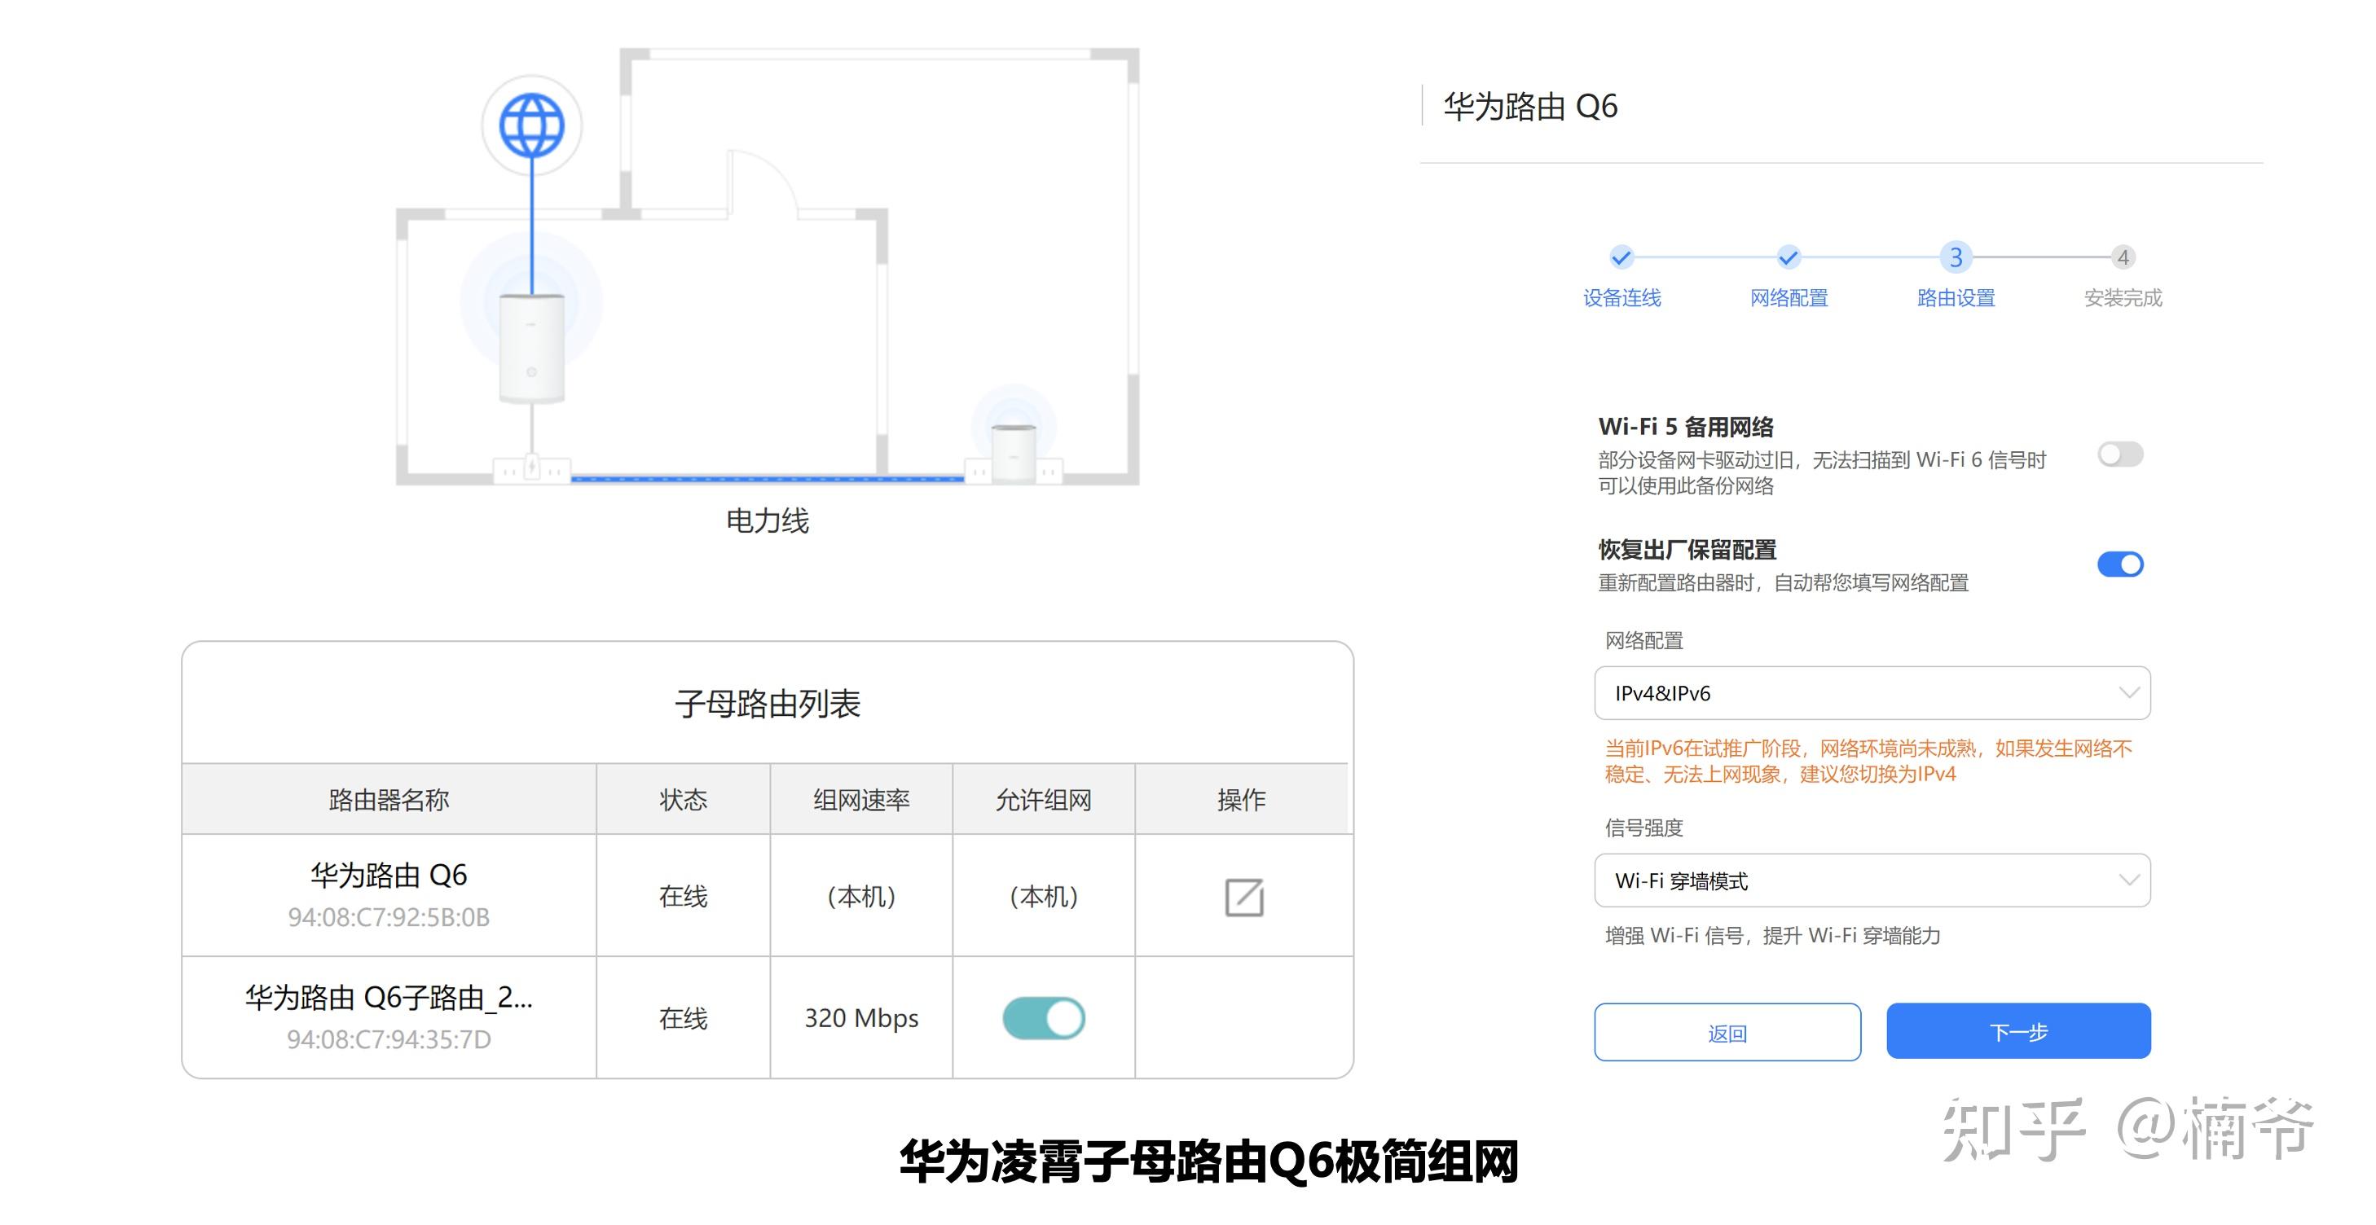Click the 组网速率 column header
Image resolution: width=2376 pixels, height=1225 pixels.
pos(860,799)
